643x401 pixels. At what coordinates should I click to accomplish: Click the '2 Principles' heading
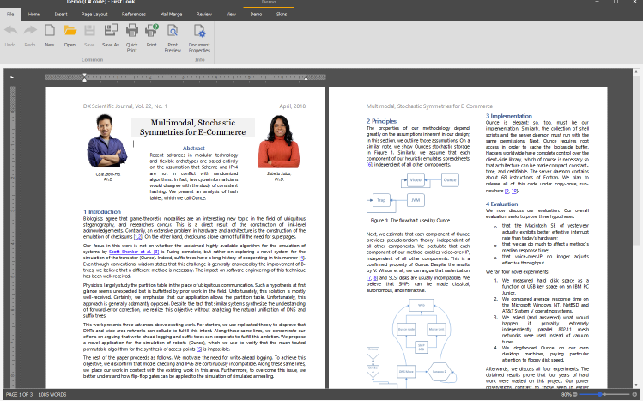pos(381,121)
